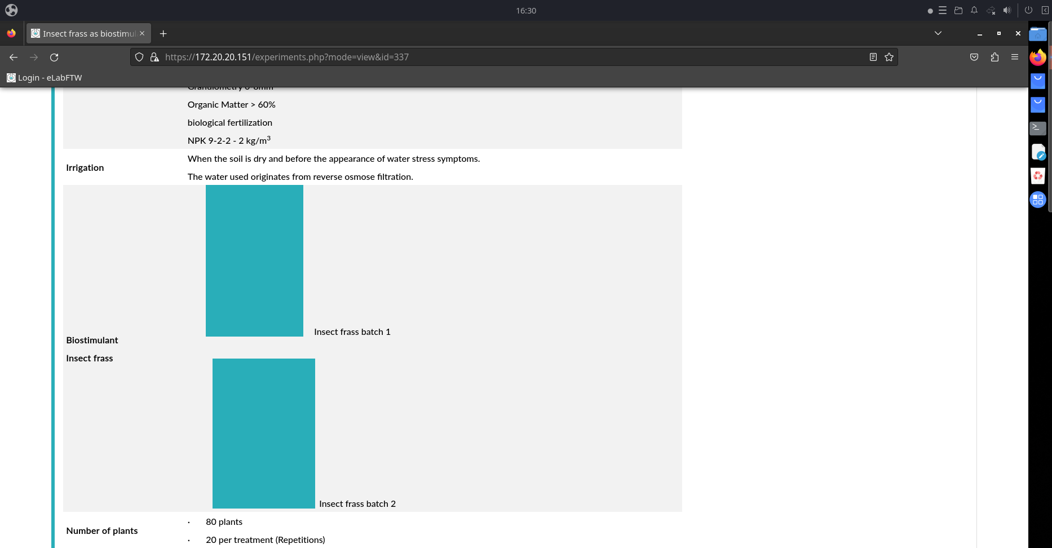This screenshot has width=1052, height=548.
Task: Open the Login - eLabFTW bookmark
Action: click(x=44, y=78)
